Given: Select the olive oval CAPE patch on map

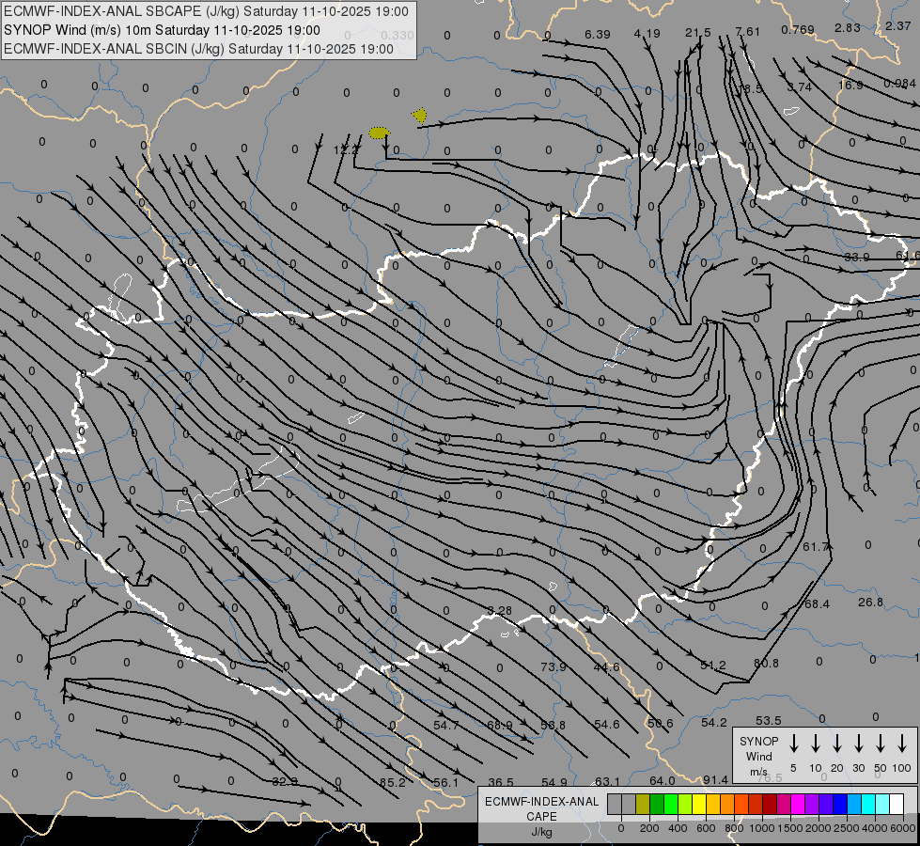Looking at the screenshot, I should tap(379, 133).
